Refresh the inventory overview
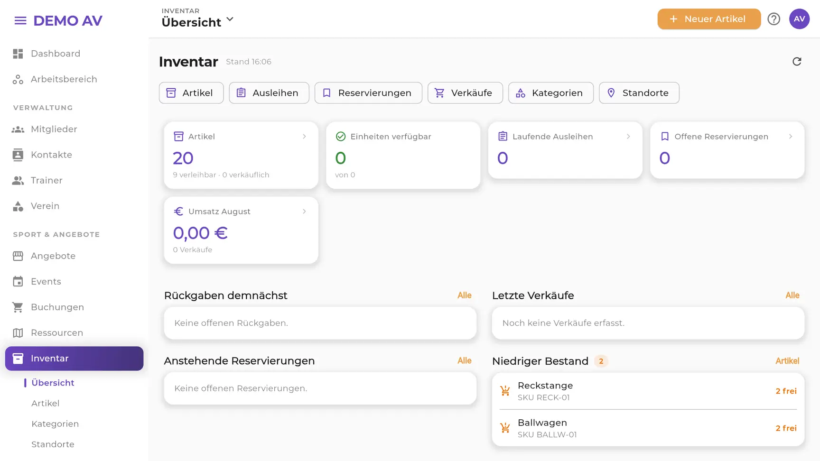820x461 pixels. (x=797, y=62)
